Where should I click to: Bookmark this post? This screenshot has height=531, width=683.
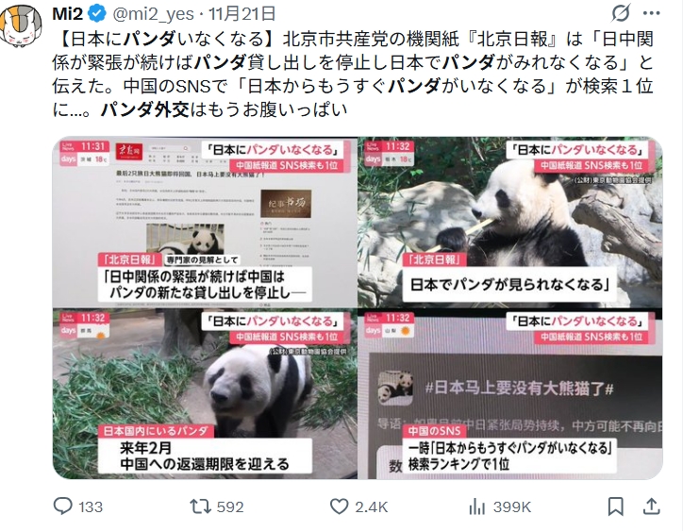[x=615, y=506]
